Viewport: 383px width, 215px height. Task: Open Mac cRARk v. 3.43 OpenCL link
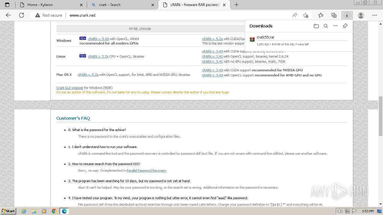(212, 75)
